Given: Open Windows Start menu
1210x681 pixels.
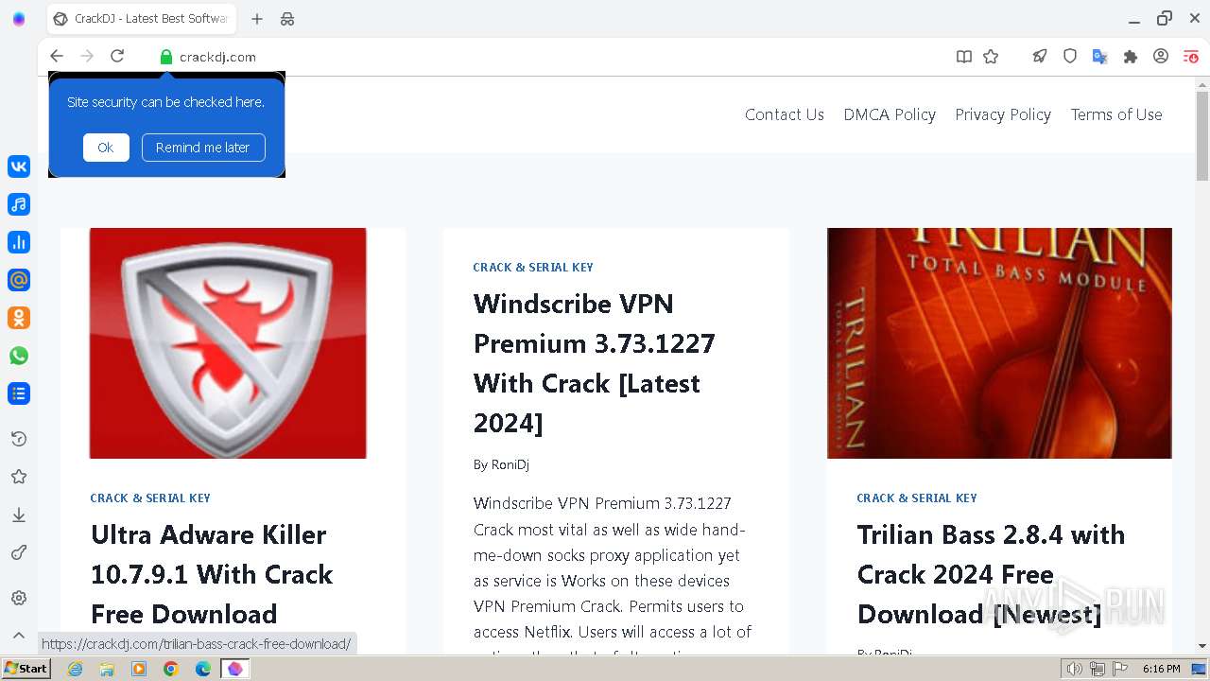Looking at the screenshot, I should pos(26,669).
